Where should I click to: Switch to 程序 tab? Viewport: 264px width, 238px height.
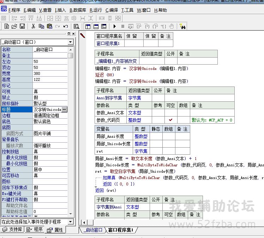pos(35,230)
